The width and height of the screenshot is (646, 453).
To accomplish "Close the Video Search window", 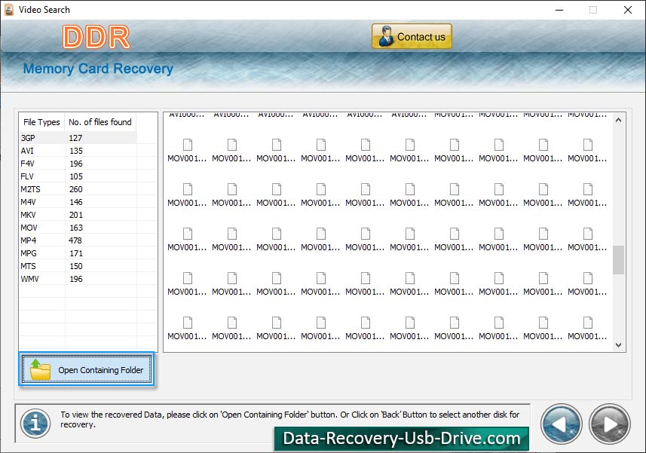I will [627, 10].
